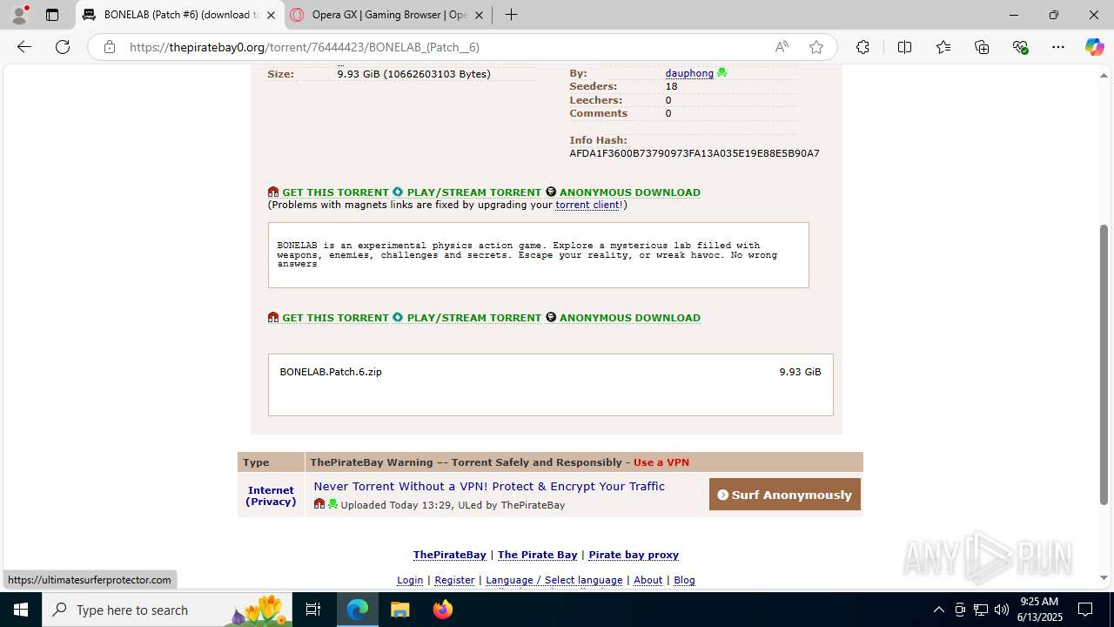Click the scrollbar down arrow

click(x=1104, y=577)
